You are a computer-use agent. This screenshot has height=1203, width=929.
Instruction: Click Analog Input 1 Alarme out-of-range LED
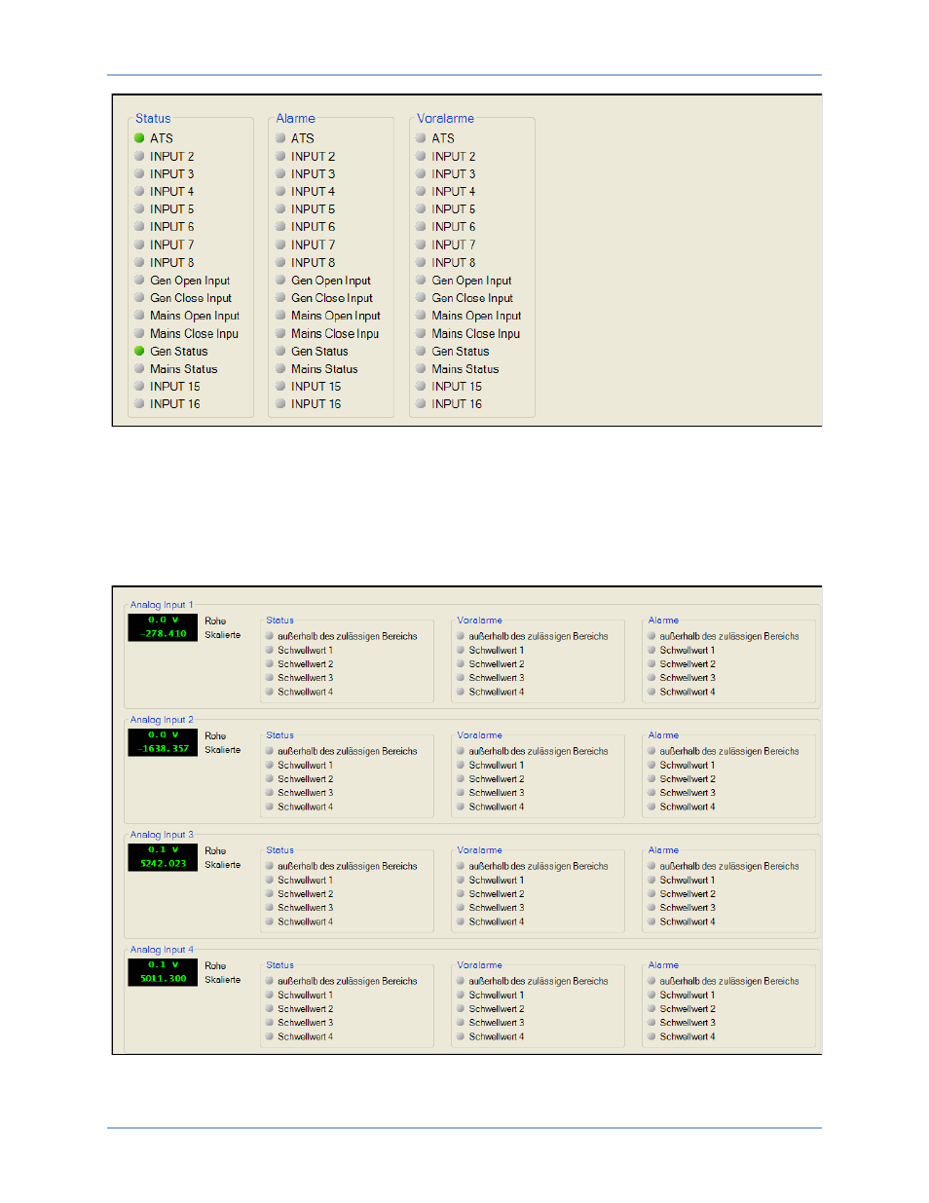(x=651, y=636)
